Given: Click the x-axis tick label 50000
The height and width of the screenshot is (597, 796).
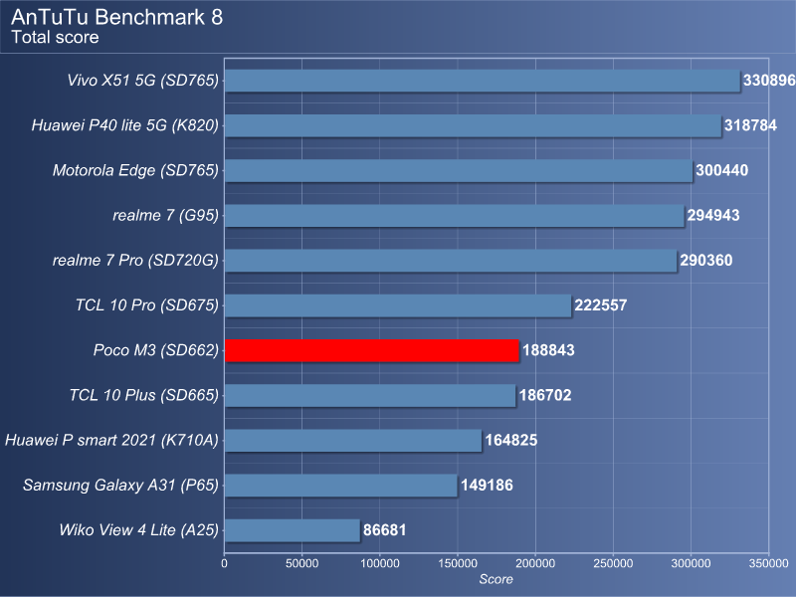Looking at the screenshot, I should [302, 563].
